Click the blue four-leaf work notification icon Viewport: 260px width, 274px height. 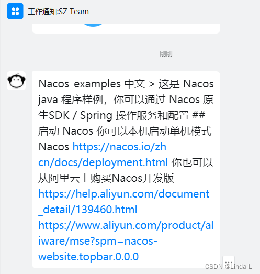(15, 11)
